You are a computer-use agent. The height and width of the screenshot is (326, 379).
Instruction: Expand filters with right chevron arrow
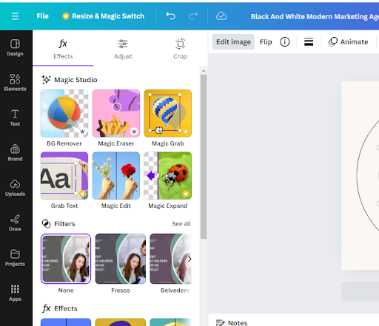[189, 259]
